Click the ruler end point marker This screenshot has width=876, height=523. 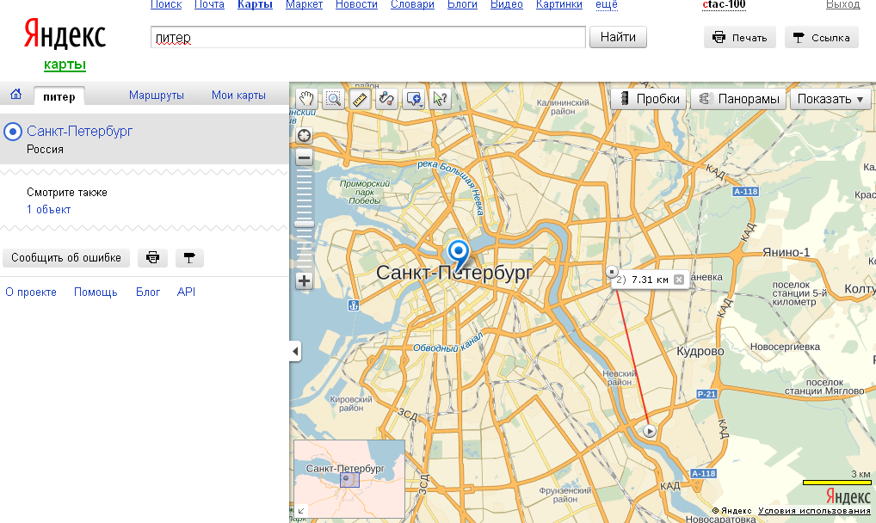coord(612,272)
